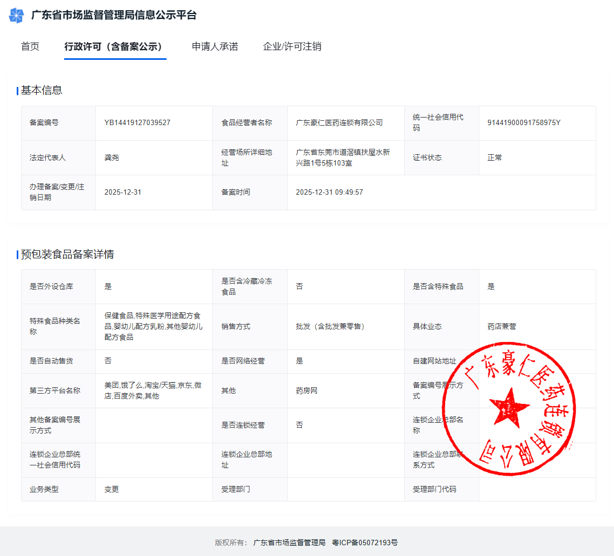
Task: Click footer text 广东省市场监督管理局
Action: coord(289,543)
